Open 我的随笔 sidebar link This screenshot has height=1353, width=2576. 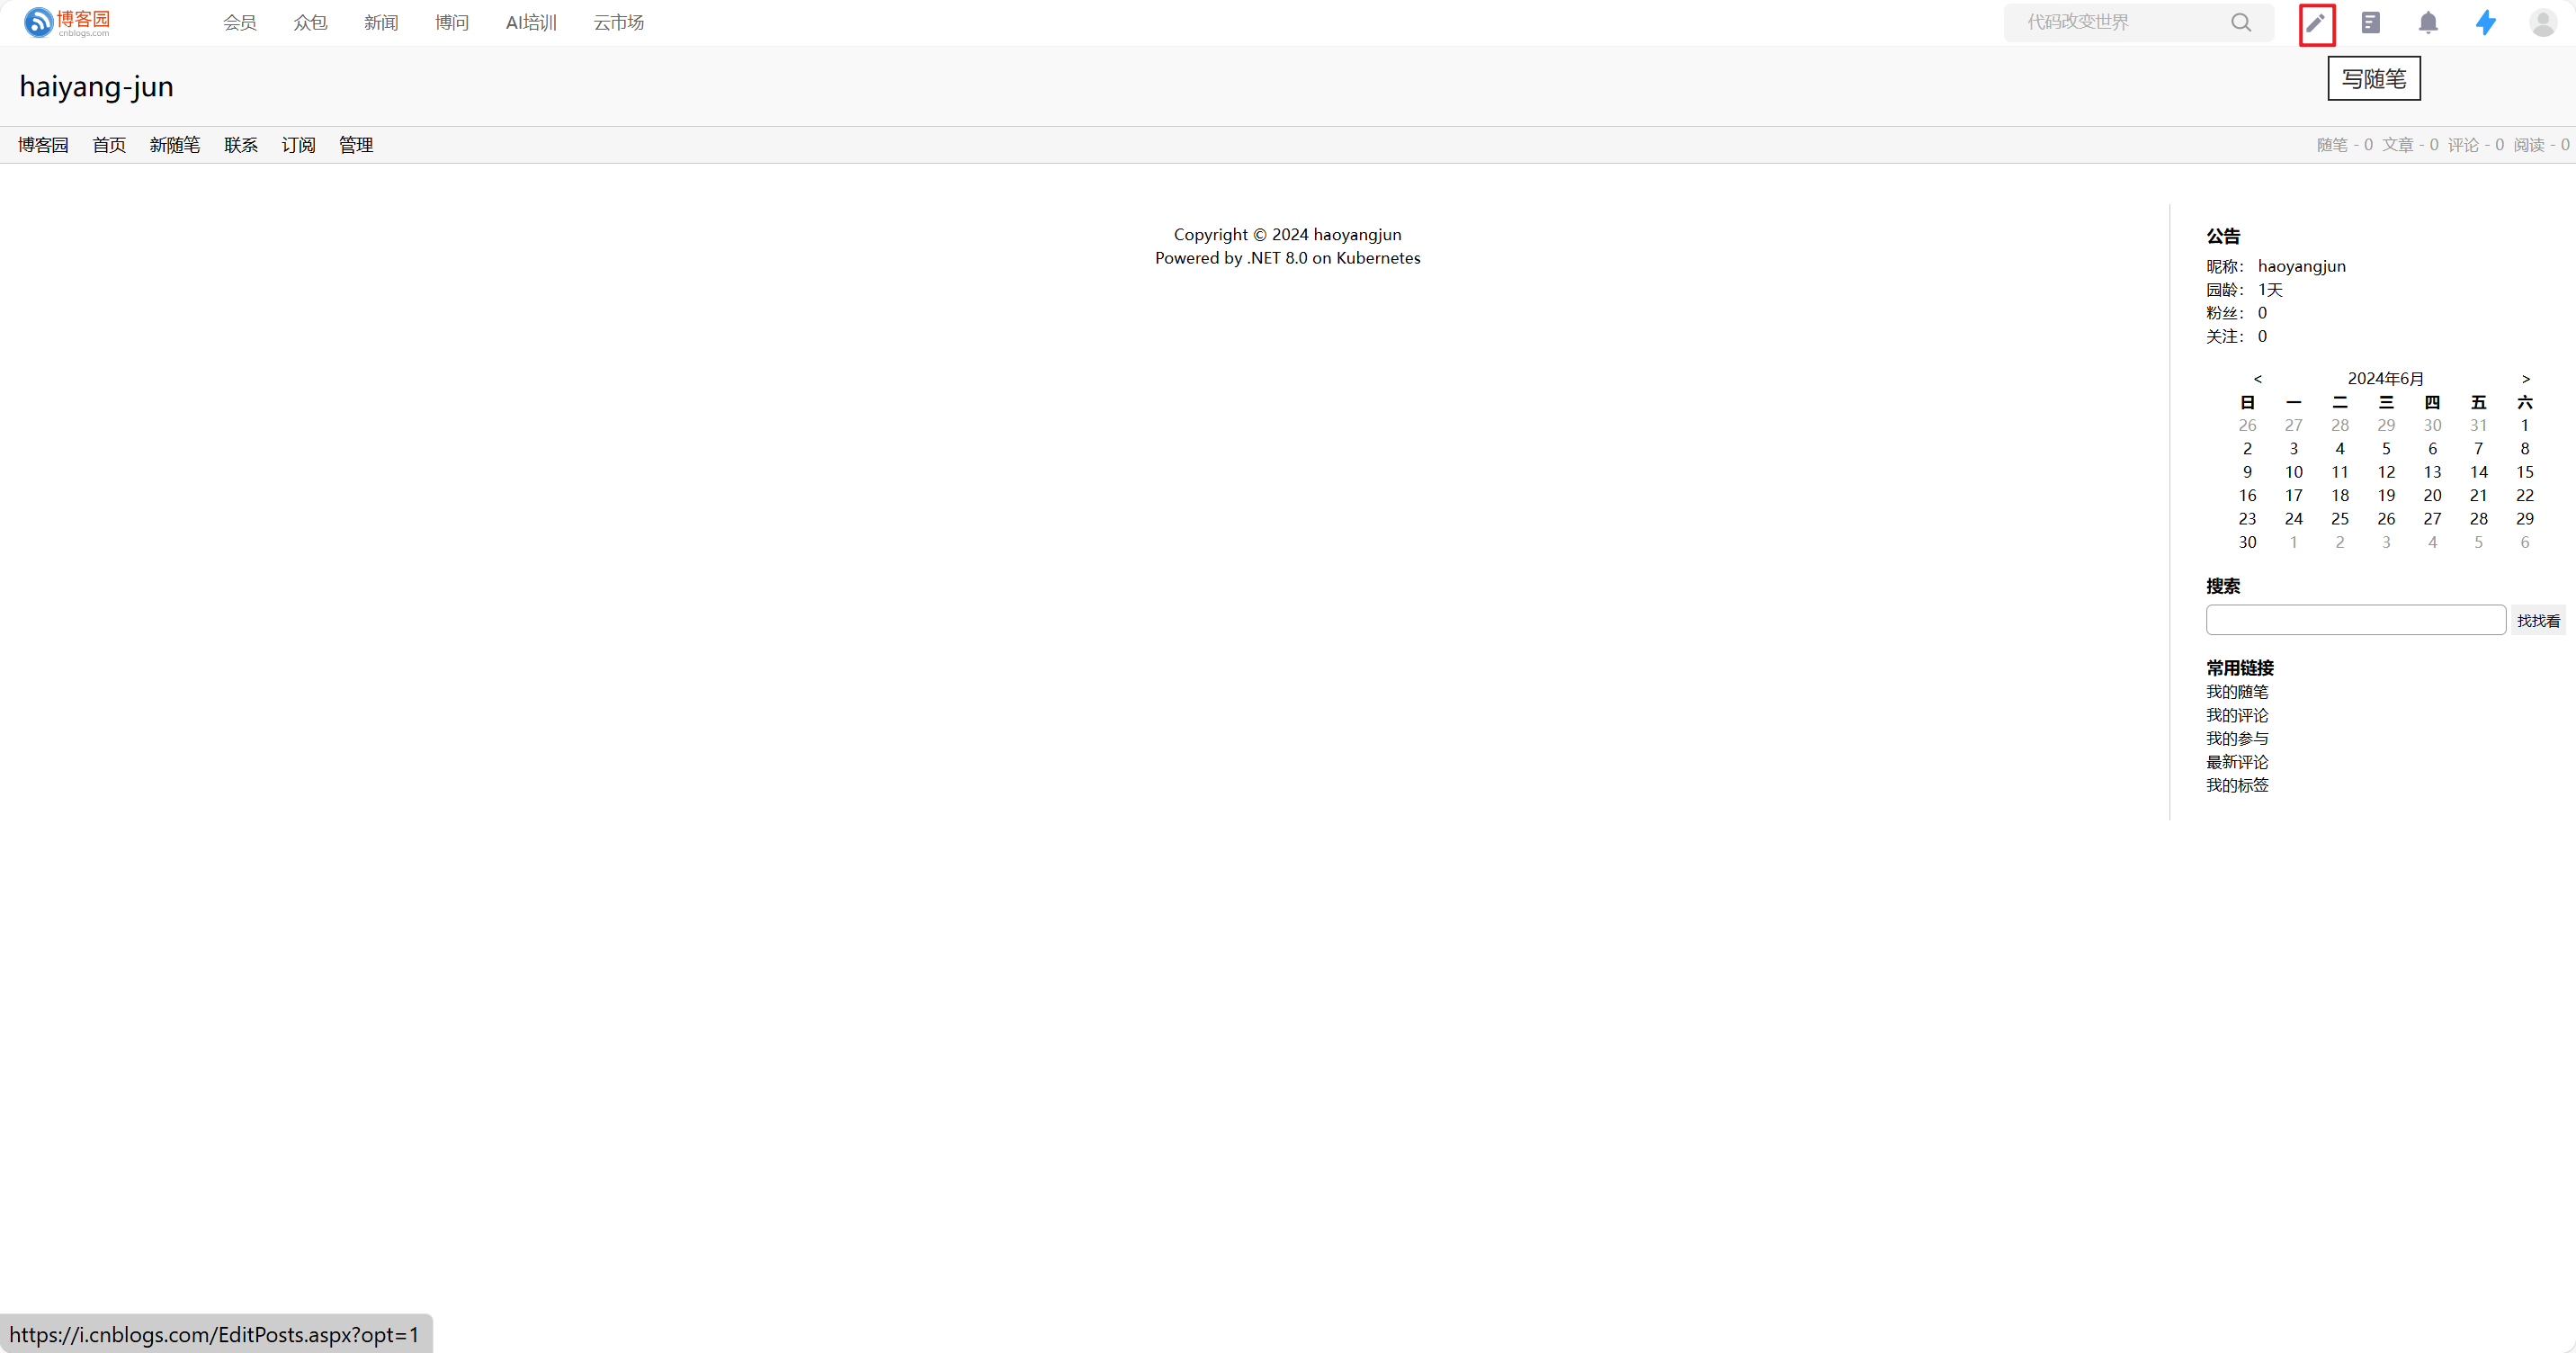(2237, 692)
